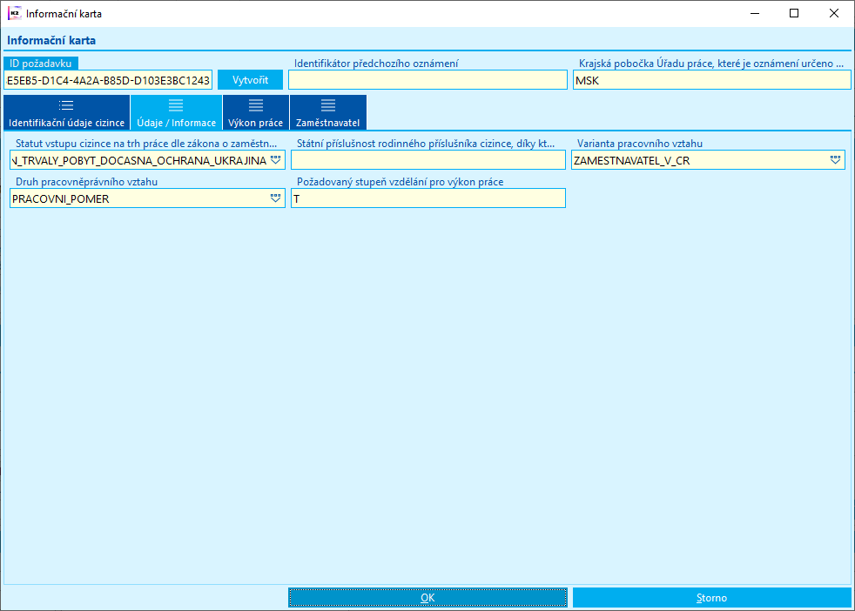
Task: Open the Výkon práce tab
Action: click(256, 113)
